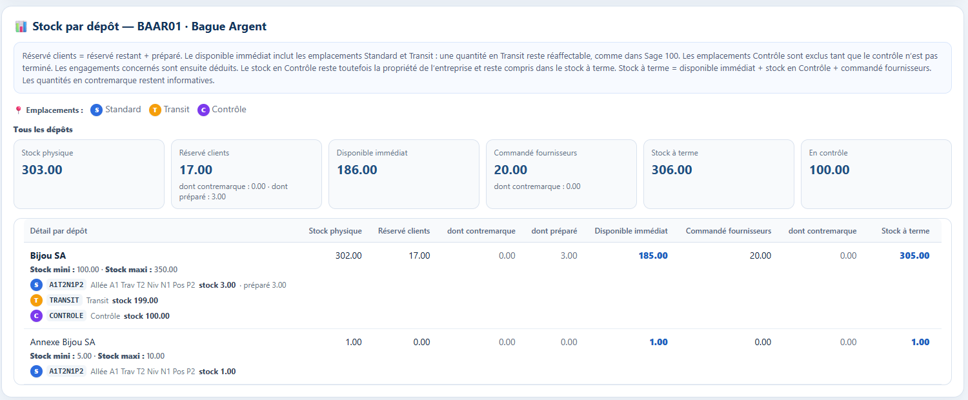Click Annexe Bijou SA's stock physique value 1.00

(x=354, y=342)
